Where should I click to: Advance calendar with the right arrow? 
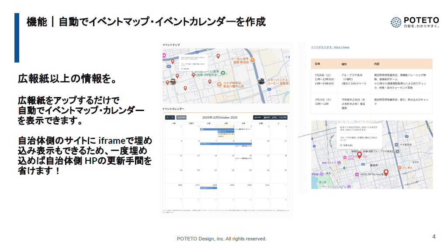click(173, 117)
